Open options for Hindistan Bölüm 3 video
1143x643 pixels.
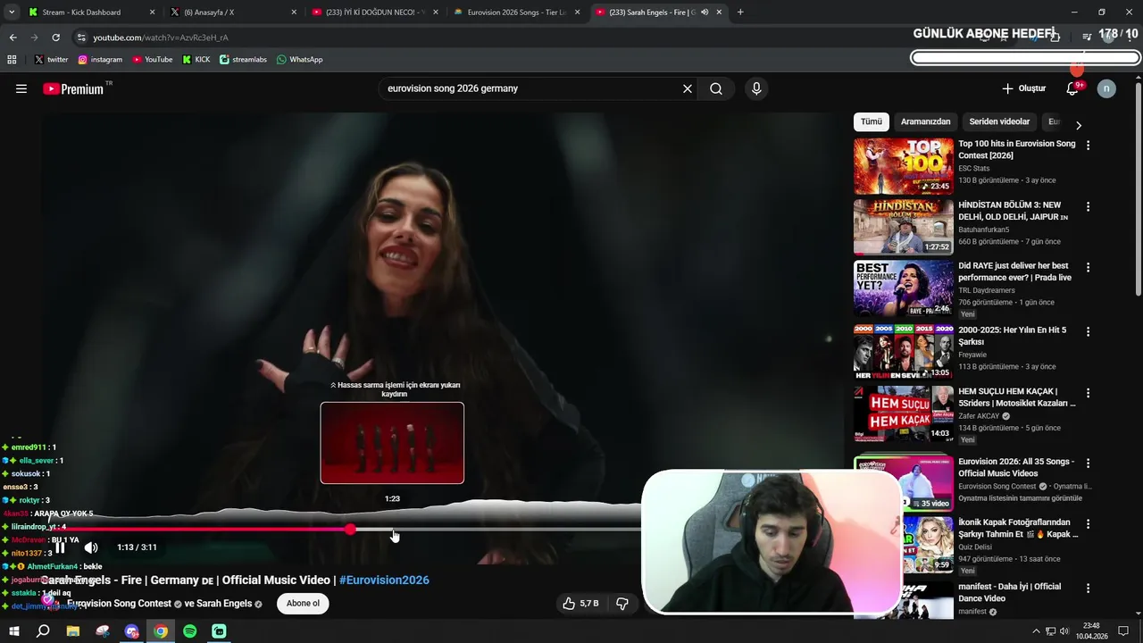click(x=1088, y=206)
